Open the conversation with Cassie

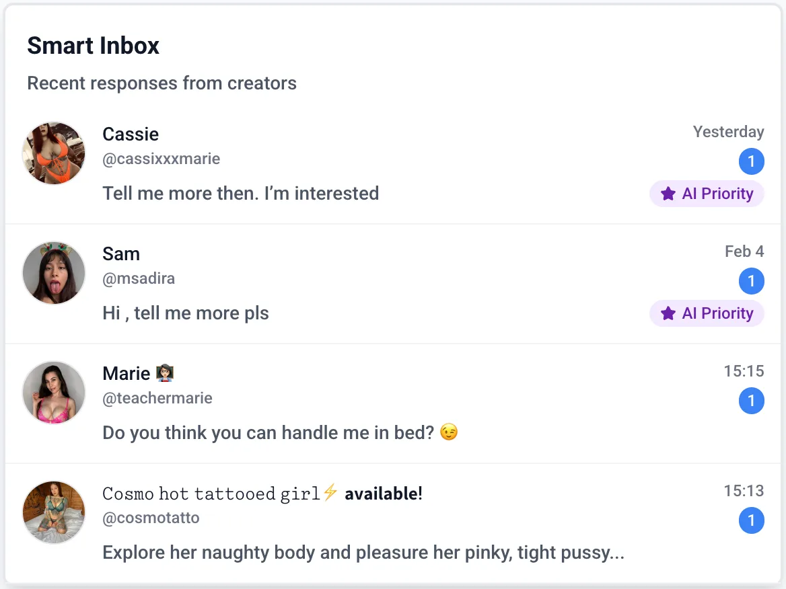[240, 193]
